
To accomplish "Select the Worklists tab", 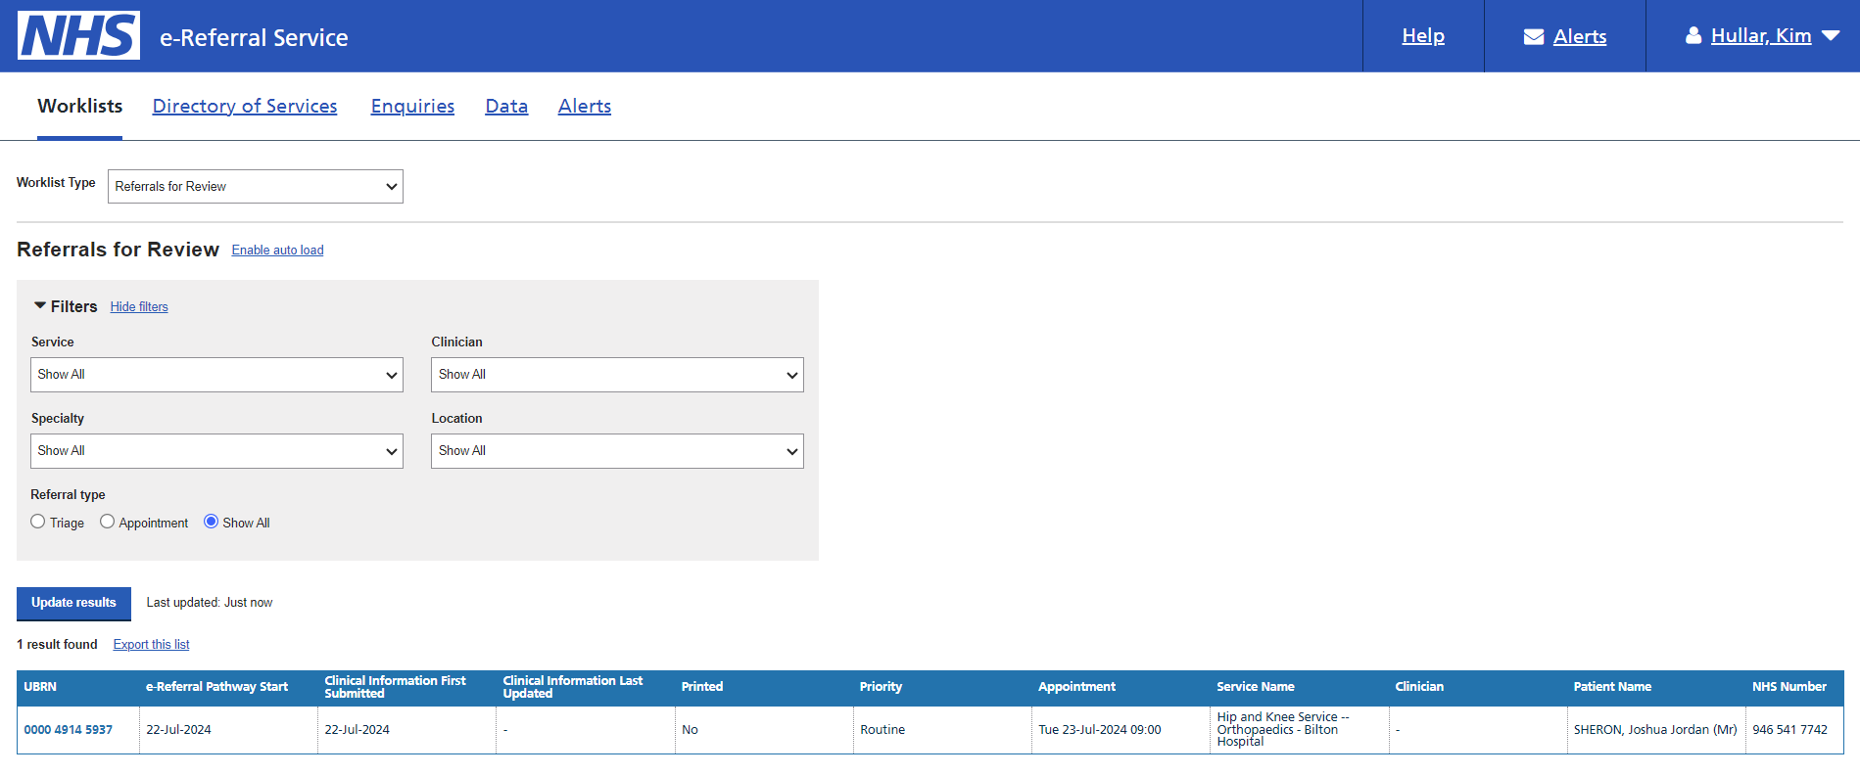I will click(x=80, y=106).
